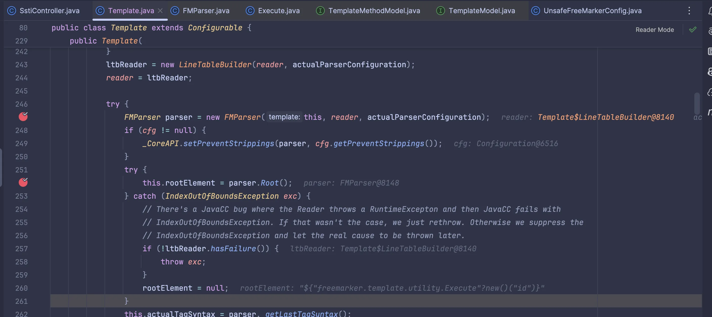Open the Notifications bell in the right tool strip
This screenshot has width=712, height=317.
point(710,11)
